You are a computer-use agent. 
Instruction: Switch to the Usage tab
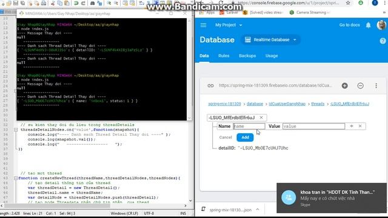point(272,56)
